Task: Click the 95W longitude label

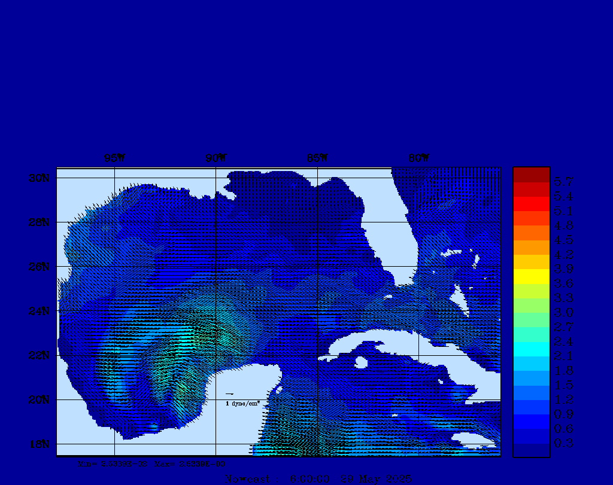Action: (114, 158)
